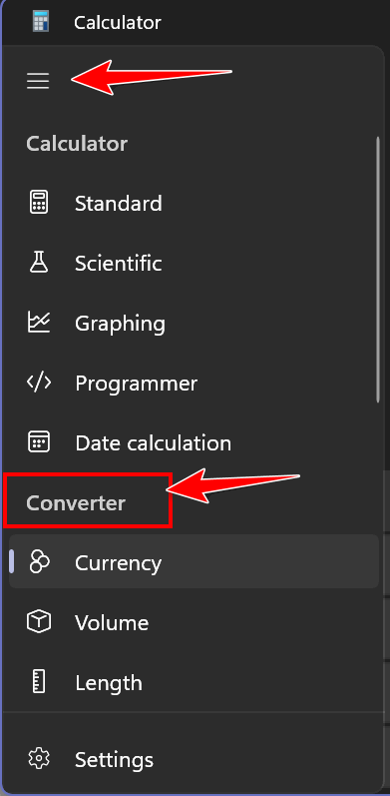Select the Currency converter entry

[194, 561]
